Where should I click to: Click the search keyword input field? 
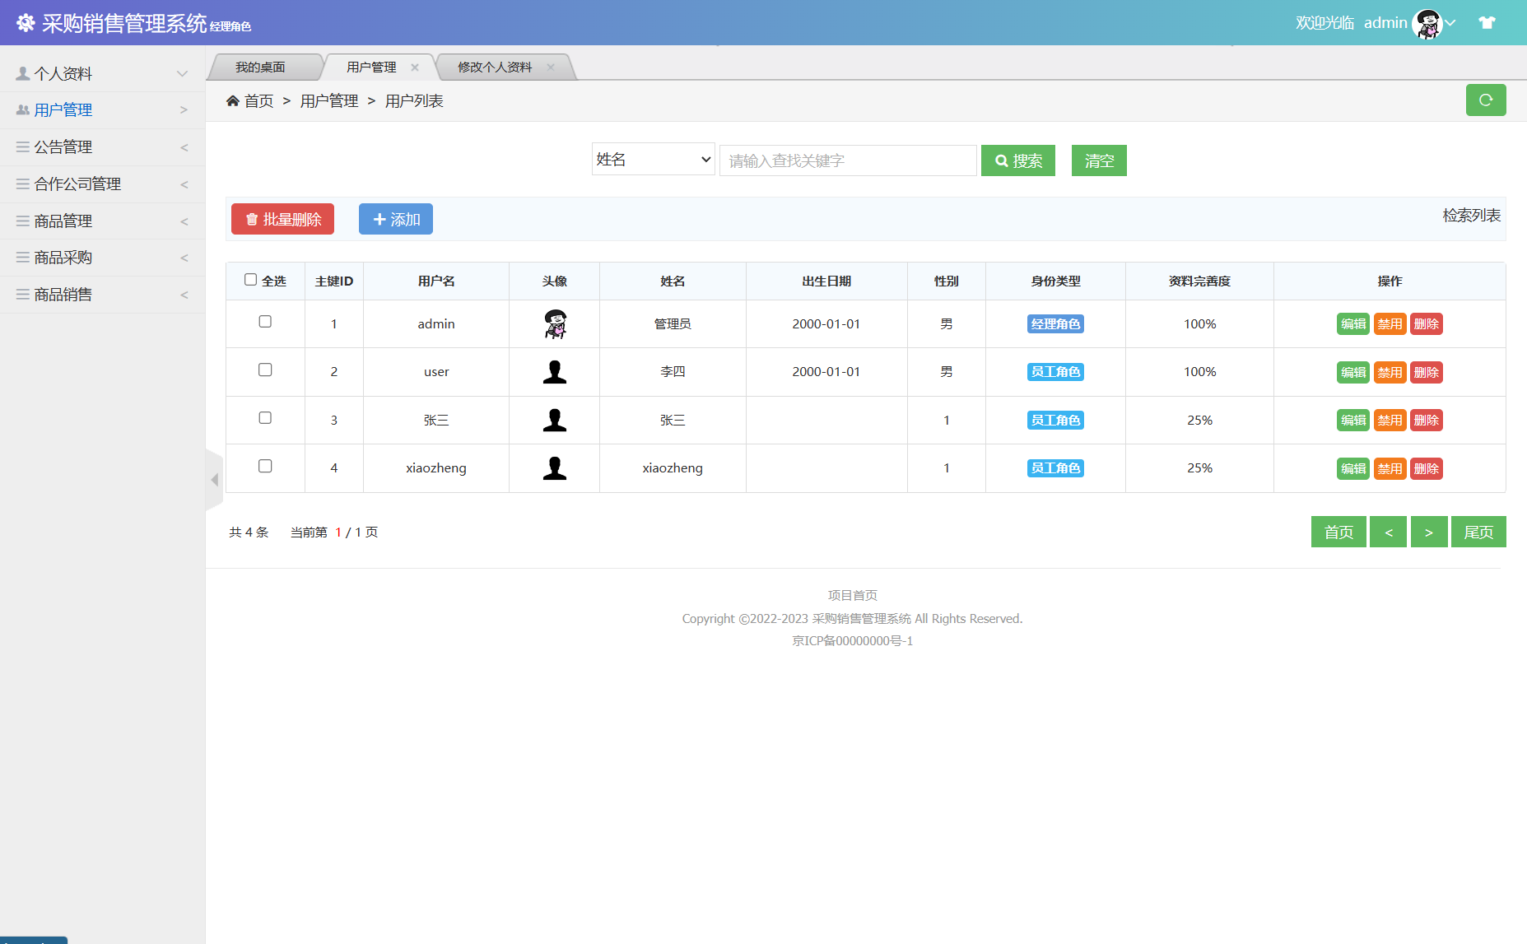(848, 160)
